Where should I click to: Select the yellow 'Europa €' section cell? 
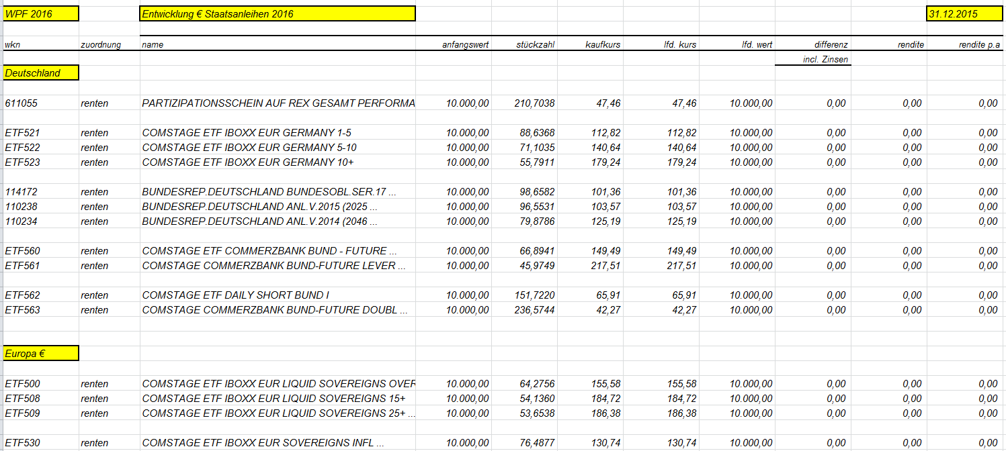41,353
